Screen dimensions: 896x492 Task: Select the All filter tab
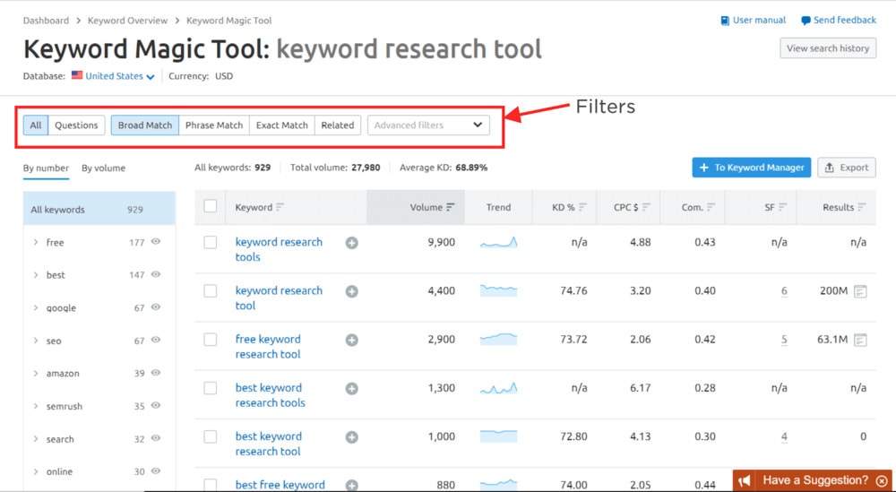(x=36, y=125)
